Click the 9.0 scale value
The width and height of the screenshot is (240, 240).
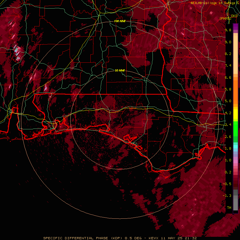(228, 42)
